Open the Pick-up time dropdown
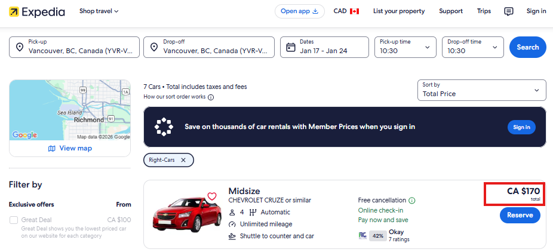 tap(406, 47)
